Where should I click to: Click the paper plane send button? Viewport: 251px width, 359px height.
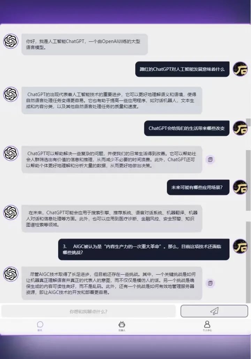tap(214, 311)
